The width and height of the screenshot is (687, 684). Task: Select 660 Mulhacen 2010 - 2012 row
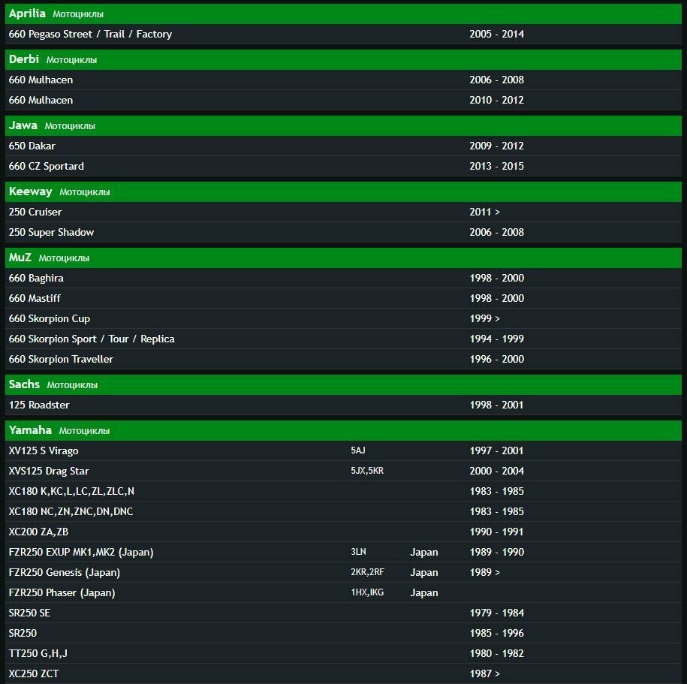click(343, 101)
